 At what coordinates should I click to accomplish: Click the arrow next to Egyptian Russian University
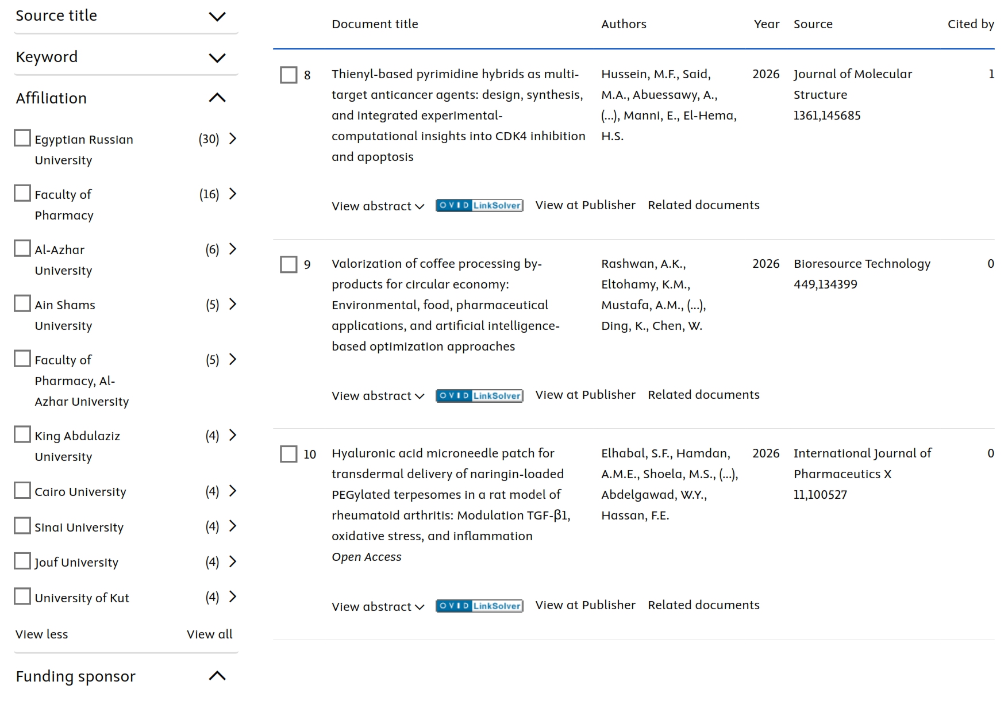(233, 138)
